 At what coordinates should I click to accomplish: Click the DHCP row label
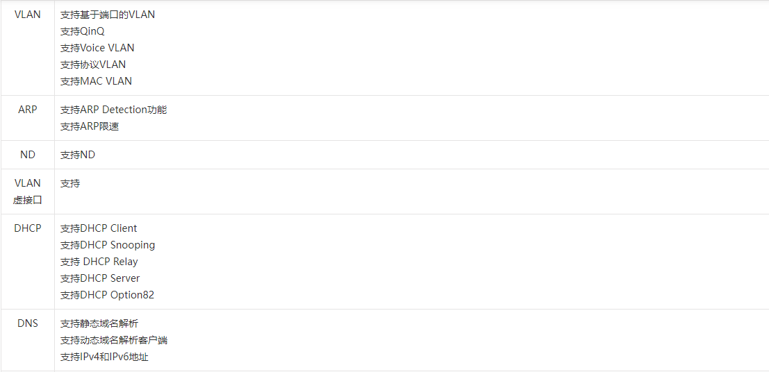point(28,228)
